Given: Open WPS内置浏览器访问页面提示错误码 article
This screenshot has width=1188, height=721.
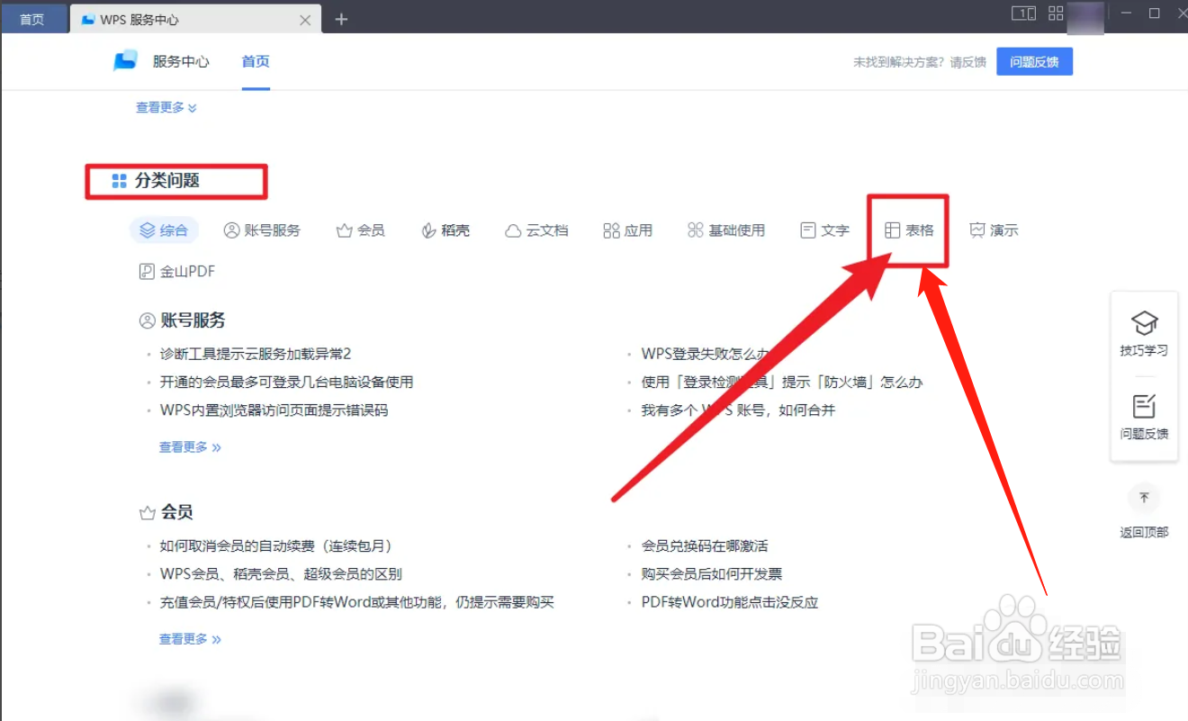Looking at the screenshot, I should click(x=274, y=410).
